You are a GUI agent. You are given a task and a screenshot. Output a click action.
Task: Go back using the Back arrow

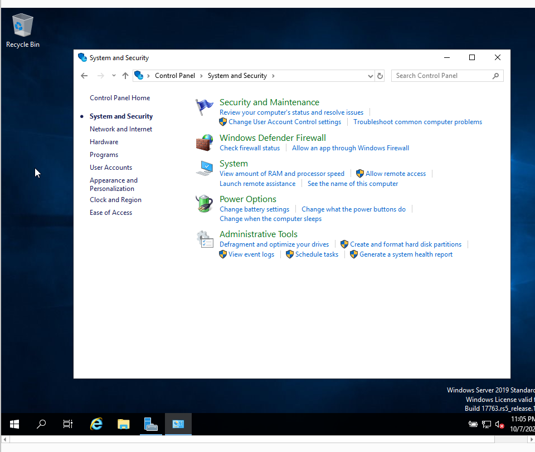coord(84,76)
